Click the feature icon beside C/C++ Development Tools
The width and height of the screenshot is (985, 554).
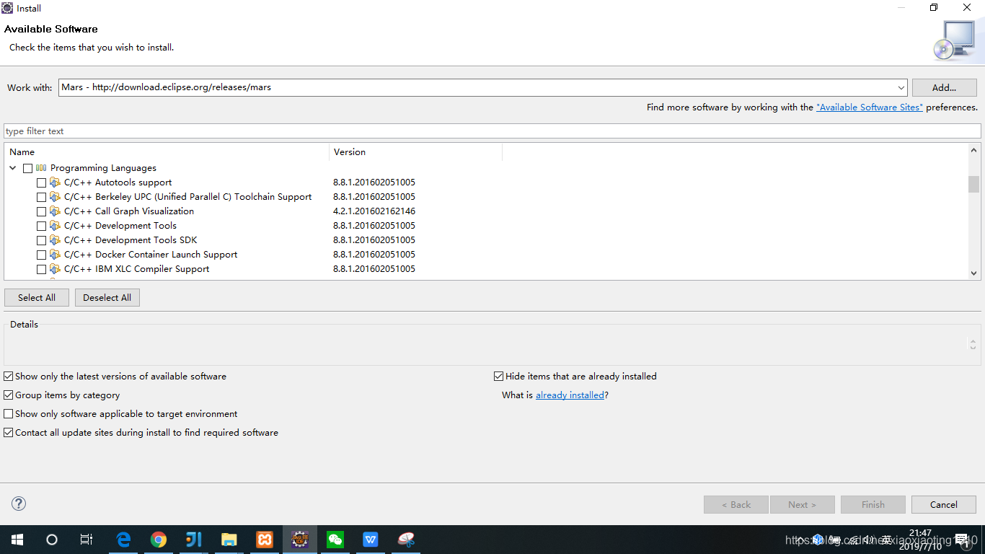coord(55,226)
